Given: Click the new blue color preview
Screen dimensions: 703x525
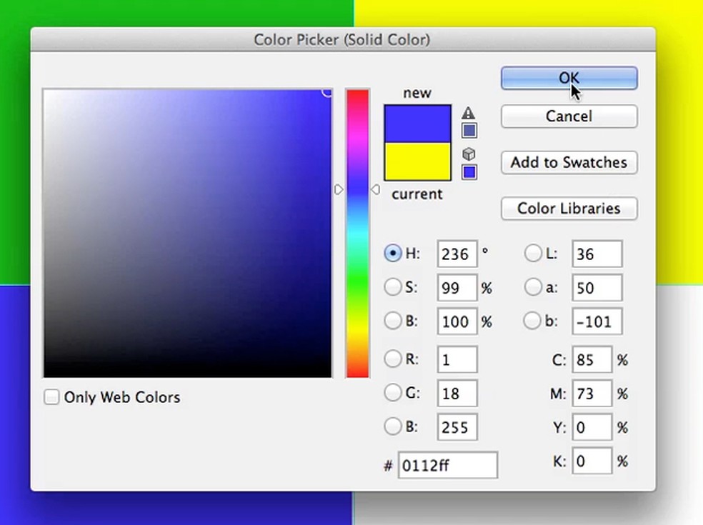Looking at the screenshot, I should (x=417, y=124).
